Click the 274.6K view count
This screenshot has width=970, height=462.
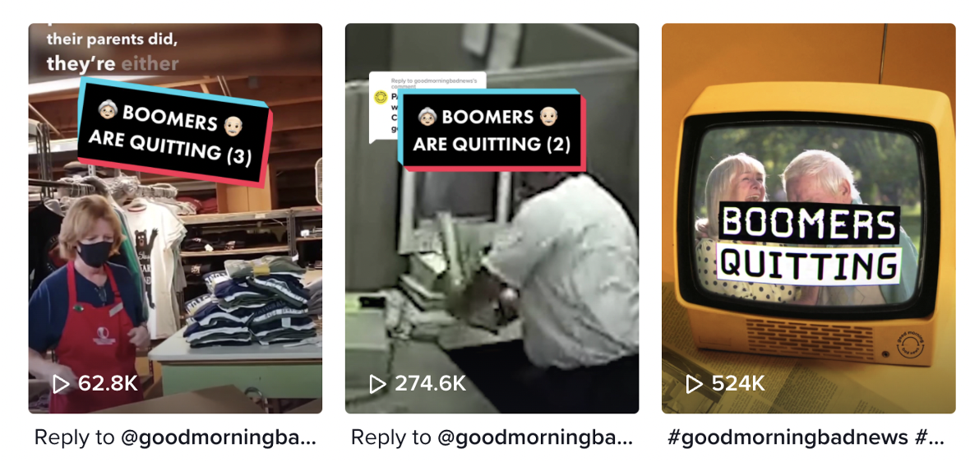430,383
